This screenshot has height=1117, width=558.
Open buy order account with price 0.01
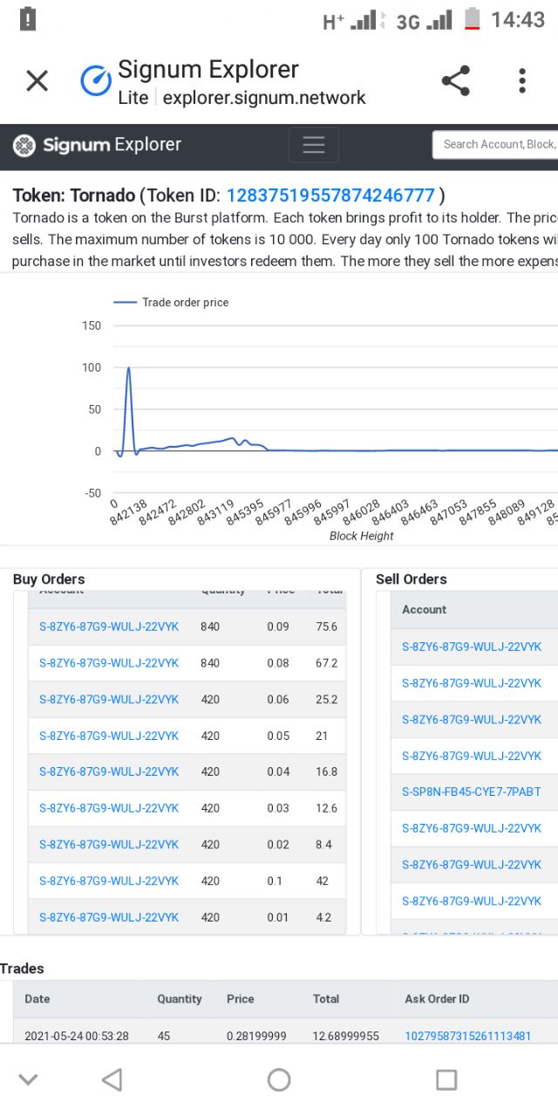(109, 917)
